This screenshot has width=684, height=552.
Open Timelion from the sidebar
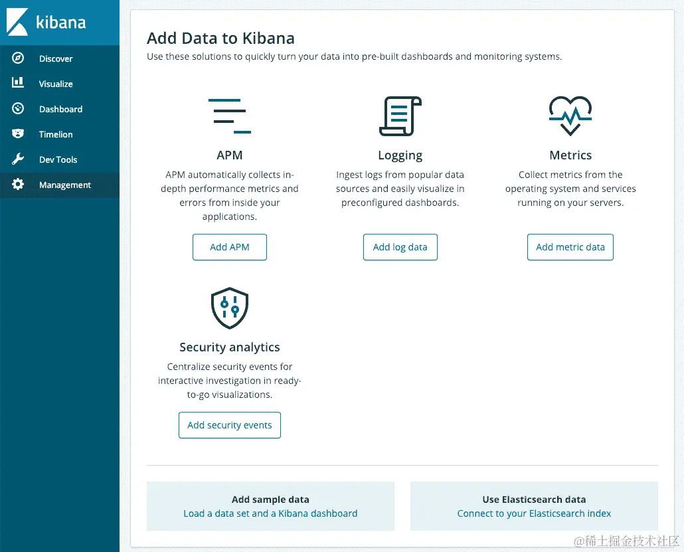[60, 134]
